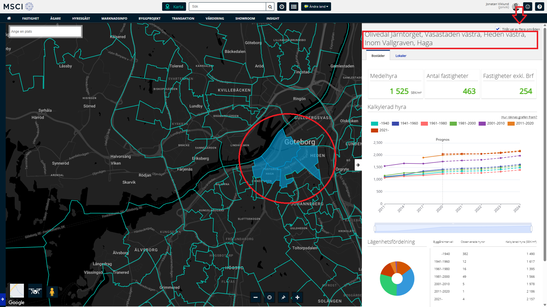Click the pin marker map tool
The height and width of the screenshot is (307, 547).
click(283, 297)
